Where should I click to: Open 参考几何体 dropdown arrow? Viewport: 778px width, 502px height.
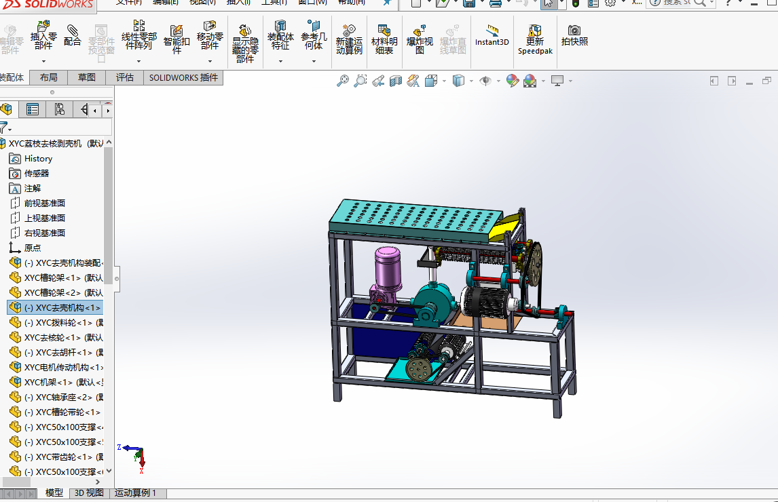[x=314, y=61]
